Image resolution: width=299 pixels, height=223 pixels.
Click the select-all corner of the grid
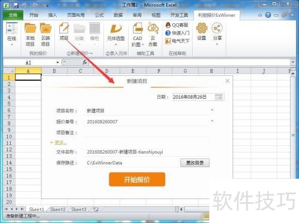9,71
